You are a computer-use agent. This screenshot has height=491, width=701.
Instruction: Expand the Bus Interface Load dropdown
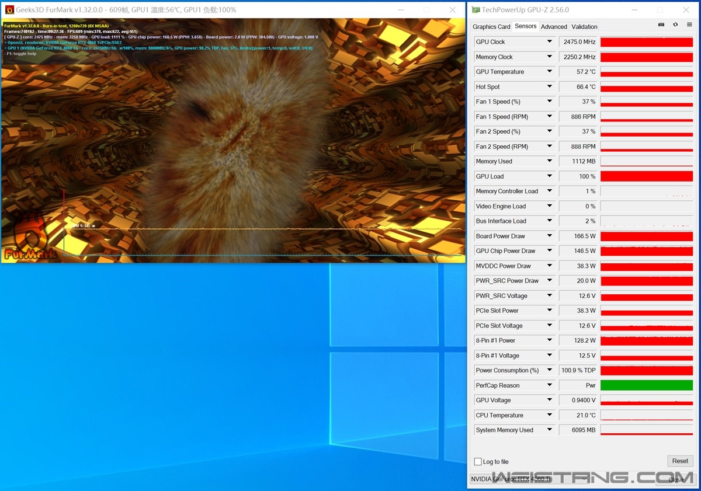coord(550,221)
